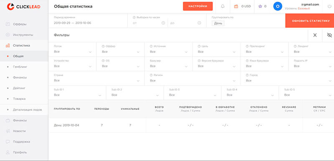
Task: Open Гемблинг statistics menu item
Action: (x=24, y=67)
